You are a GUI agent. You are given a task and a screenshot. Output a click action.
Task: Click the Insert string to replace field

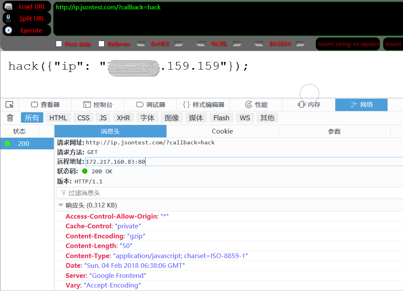(x=348, y=44)
